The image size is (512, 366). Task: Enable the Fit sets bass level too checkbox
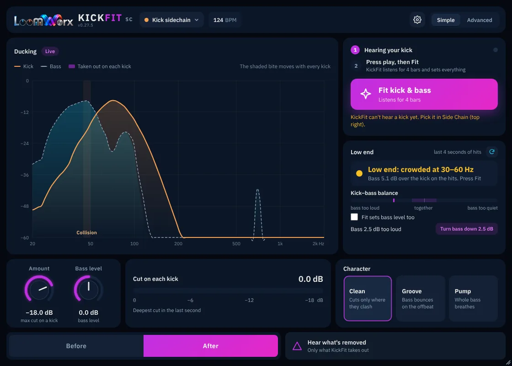coord(354,217)
